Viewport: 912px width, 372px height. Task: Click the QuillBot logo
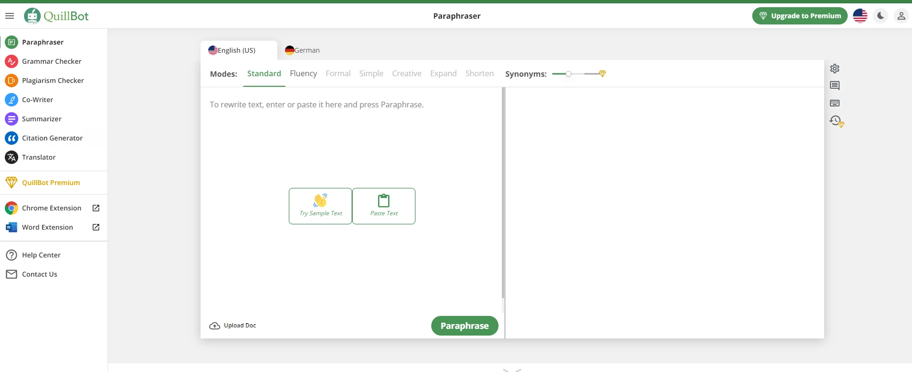[57, 16]
